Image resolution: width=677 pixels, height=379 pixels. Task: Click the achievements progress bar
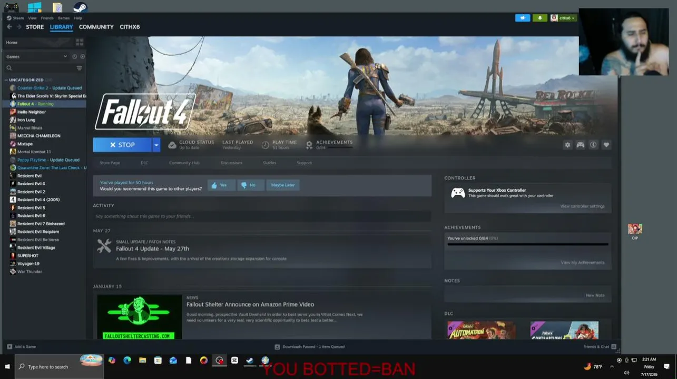pyautogui.click(x=528, y=244)
